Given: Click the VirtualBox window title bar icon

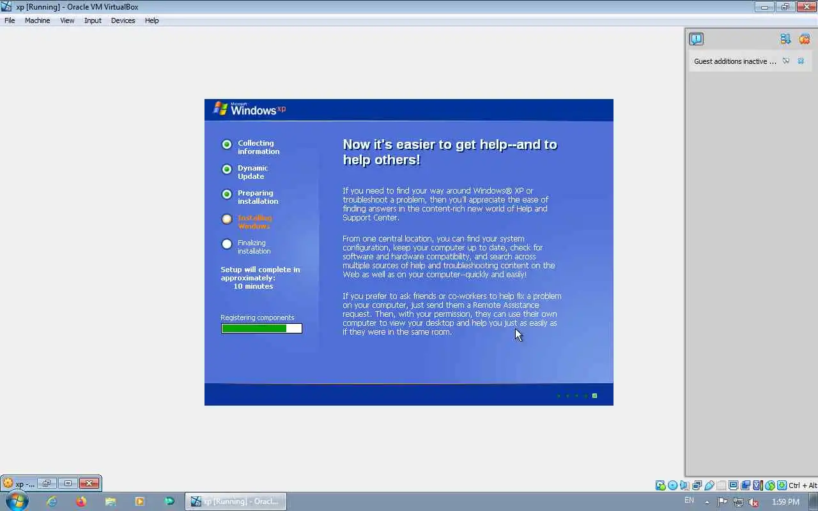Looking at the screenshot, I should coord(6,7).
